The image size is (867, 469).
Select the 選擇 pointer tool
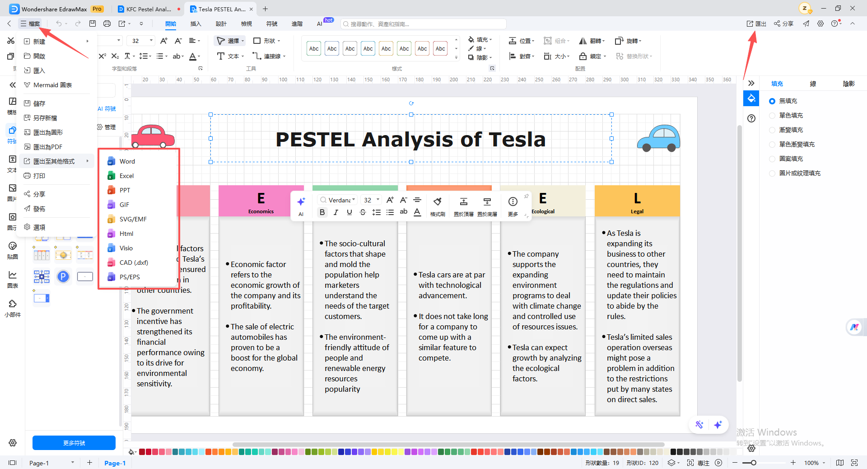230,41
